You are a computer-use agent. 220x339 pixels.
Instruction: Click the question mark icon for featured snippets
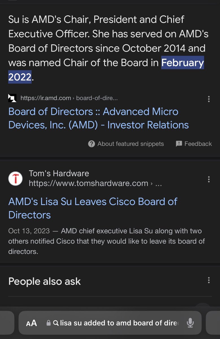pos(92,144)
